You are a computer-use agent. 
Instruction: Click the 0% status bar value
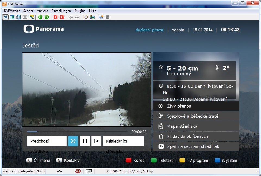59,171
